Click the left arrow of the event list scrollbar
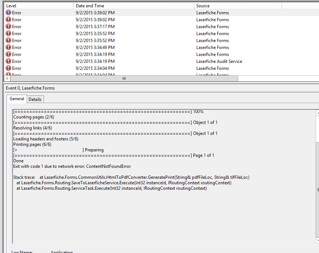Image resolution: width=319 pixels, height=253 pixels. click(x=7, y=78)
